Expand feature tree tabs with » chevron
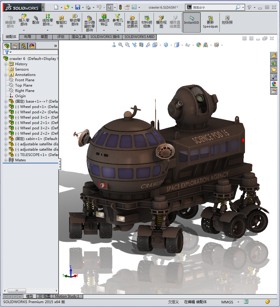 [55, 46]
